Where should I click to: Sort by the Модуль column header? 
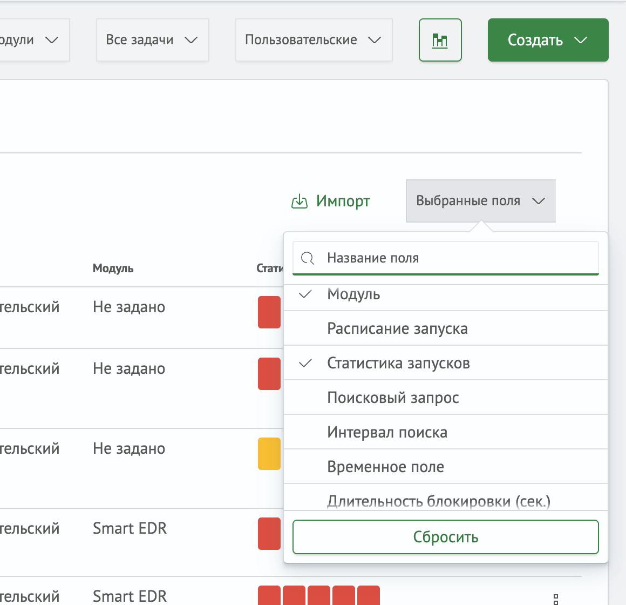click(x=113, y=268)
